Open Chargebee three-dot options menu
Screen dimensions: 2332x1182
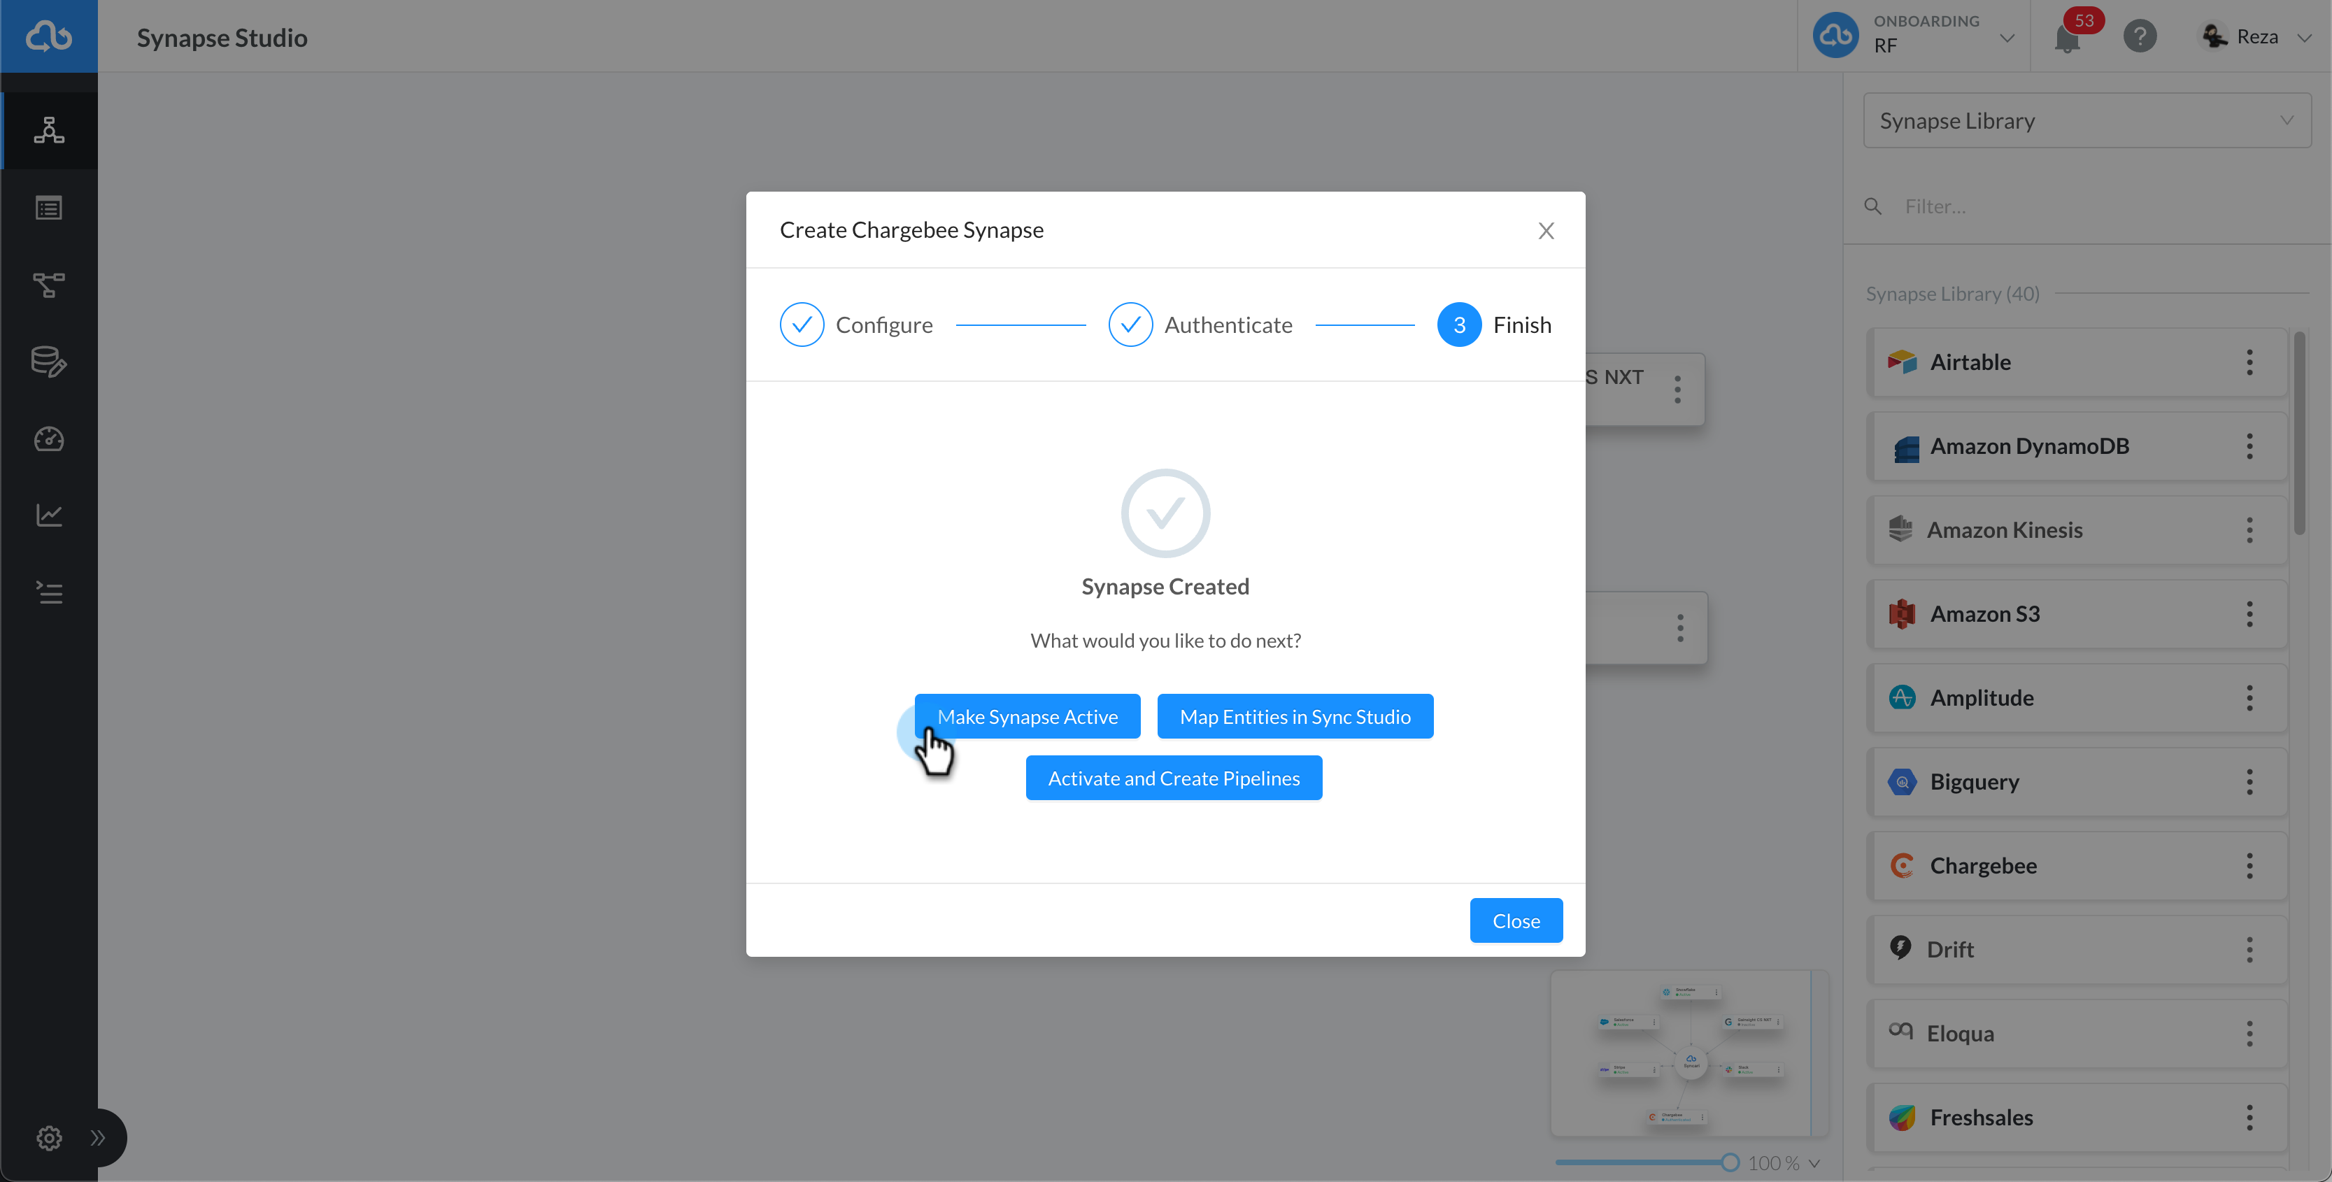coord(2249,866)
